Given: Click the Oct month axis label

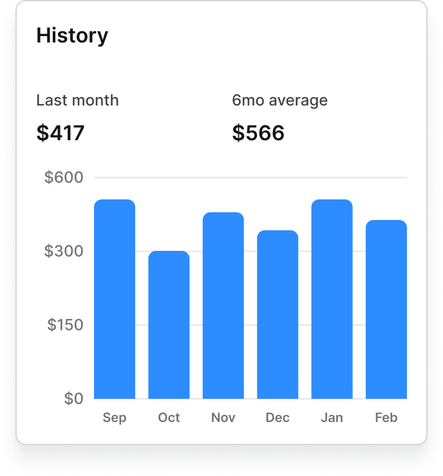Looking at the screenshot, I should click(x=169, y=417).
